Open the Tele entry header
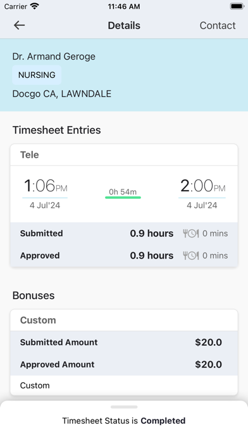 [124, 155]
